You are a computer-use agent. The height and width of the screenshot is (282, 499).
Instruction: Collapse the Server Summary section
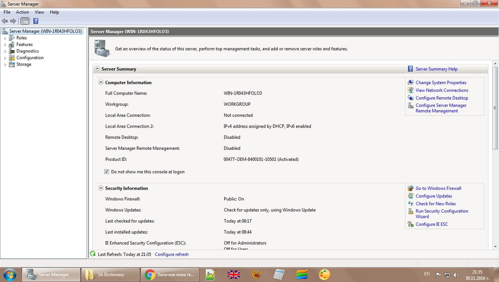click(97, 69)
